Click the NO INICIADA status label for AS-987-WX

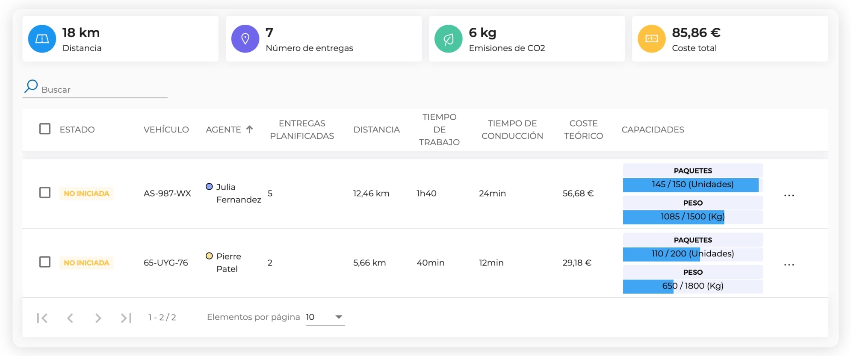(x=86, y=193)
